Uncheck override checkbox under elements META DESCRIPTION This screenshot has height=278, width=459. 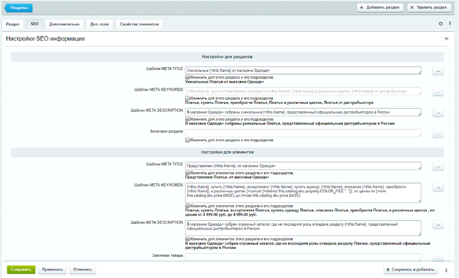coord(187,239)
